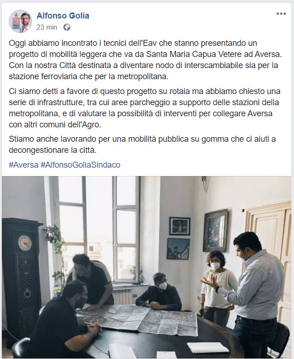Open the three-dot post options menu

click(x=281, y=14)
